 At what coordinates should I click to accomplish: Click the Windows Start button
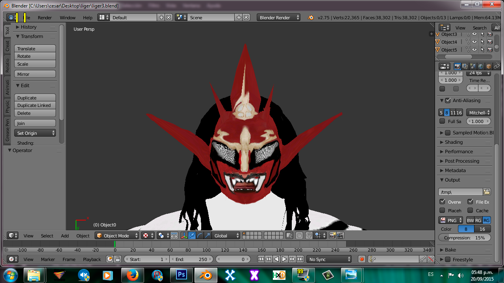10,275
